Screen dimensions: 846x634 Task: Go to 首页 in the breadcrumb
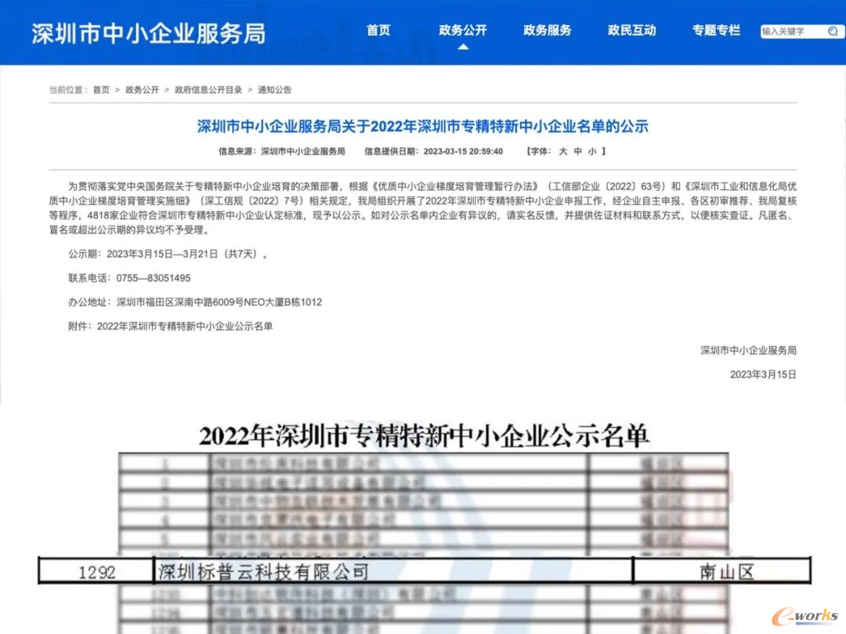(x=101, y=89)
